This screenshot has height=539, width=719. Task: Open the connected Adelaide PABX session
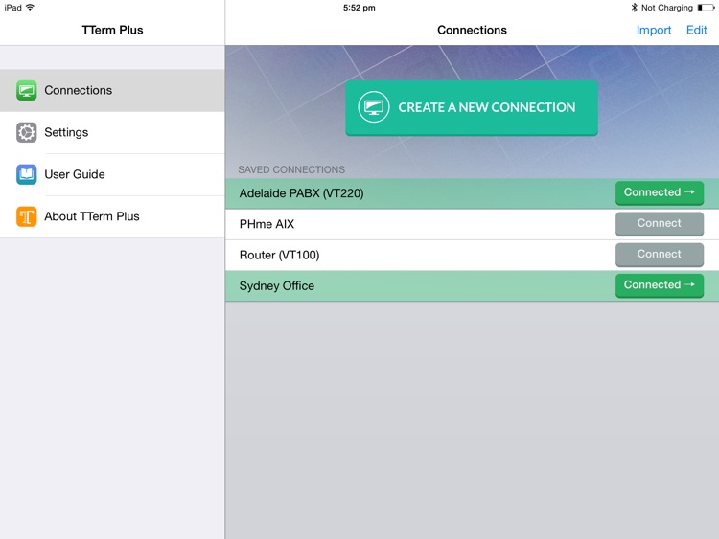pyautogui.click(x=660, y=192)
